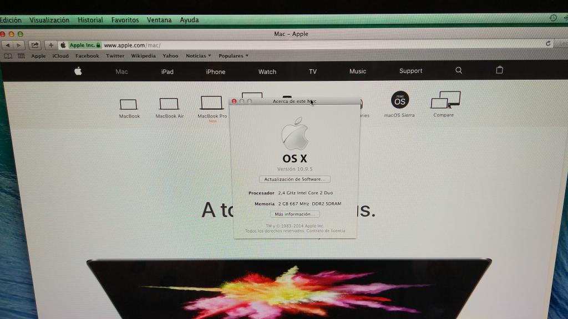Open Contrato de licencia link
The height and width of the screenshot is (319, 568).
(326, 231)
